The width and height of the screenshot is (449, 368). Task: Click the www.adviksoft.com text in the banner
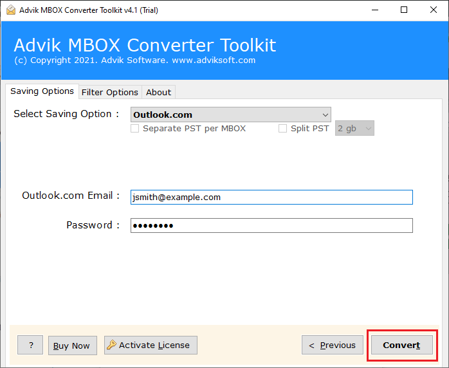(x=214, y=60)
